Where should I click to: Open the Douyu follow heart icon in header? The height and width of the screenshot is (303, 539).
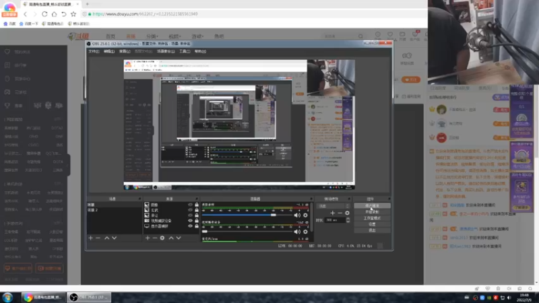pos(390,34)
